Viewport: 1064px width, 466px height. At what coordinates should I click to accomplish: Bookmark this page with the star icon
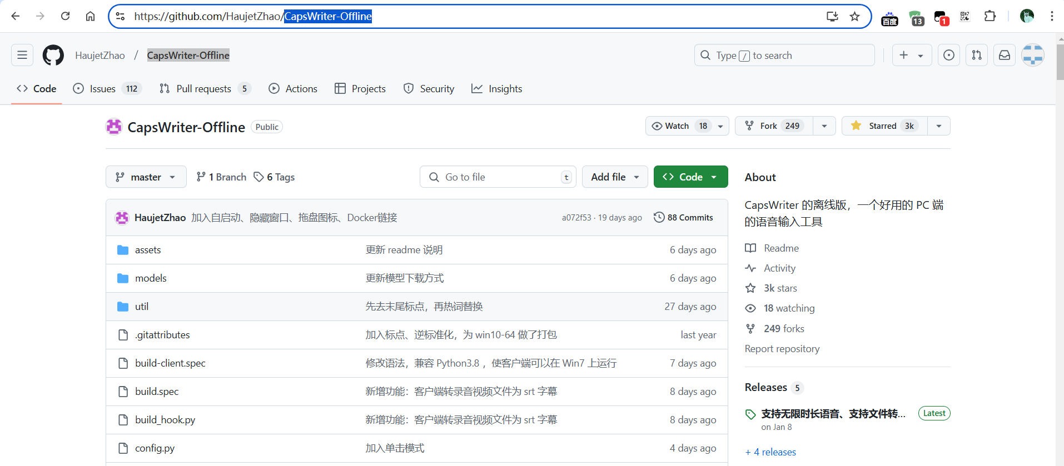tap(855, 16)
